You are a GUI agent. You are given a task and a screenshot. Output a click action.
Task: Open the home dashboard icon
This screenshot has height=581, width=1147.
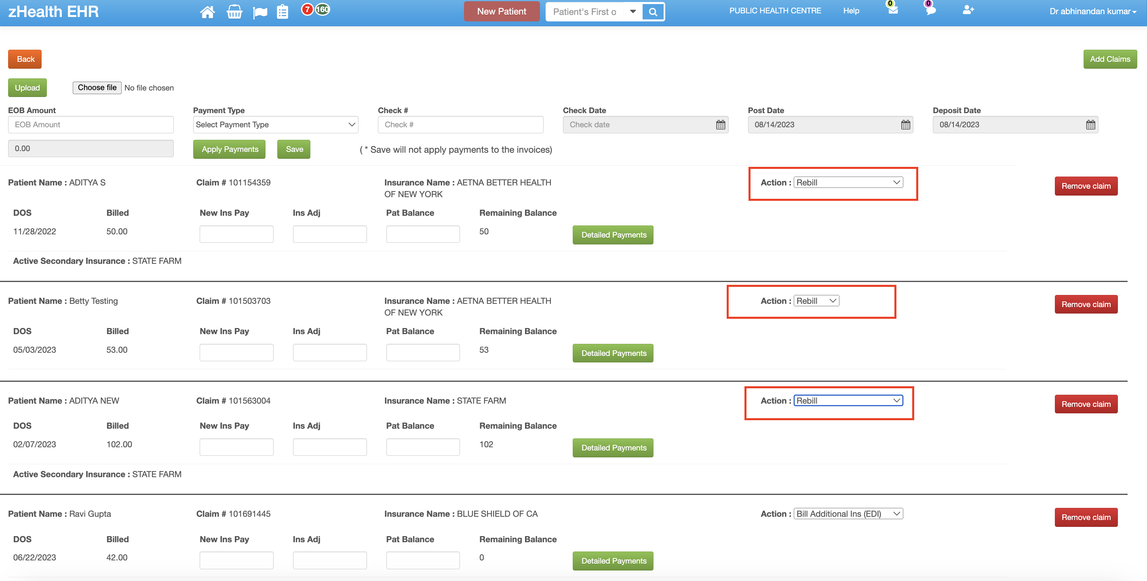pyautogui.click(x=207, y=12)
